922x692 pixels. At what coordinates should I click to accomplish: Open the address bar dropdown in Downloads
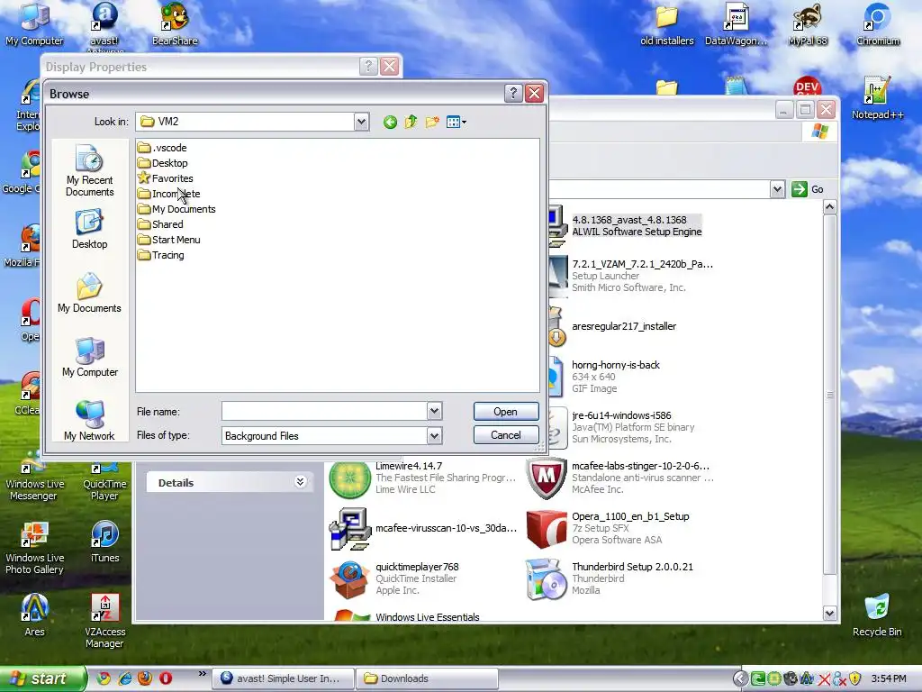click(777, 189)
